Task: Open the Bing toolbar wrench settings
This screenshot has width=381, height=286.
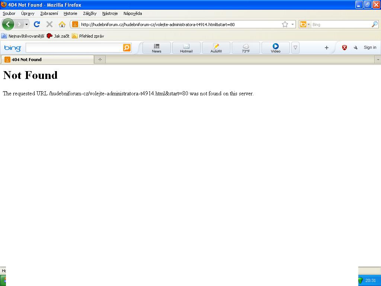Action: [356, 48]
